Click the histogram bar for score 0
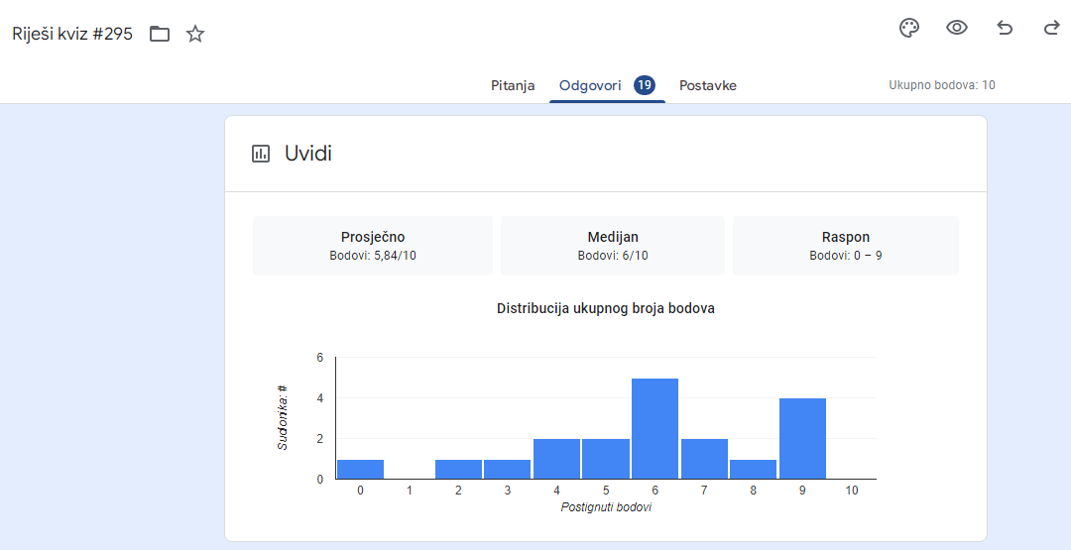 pos(361,470)
